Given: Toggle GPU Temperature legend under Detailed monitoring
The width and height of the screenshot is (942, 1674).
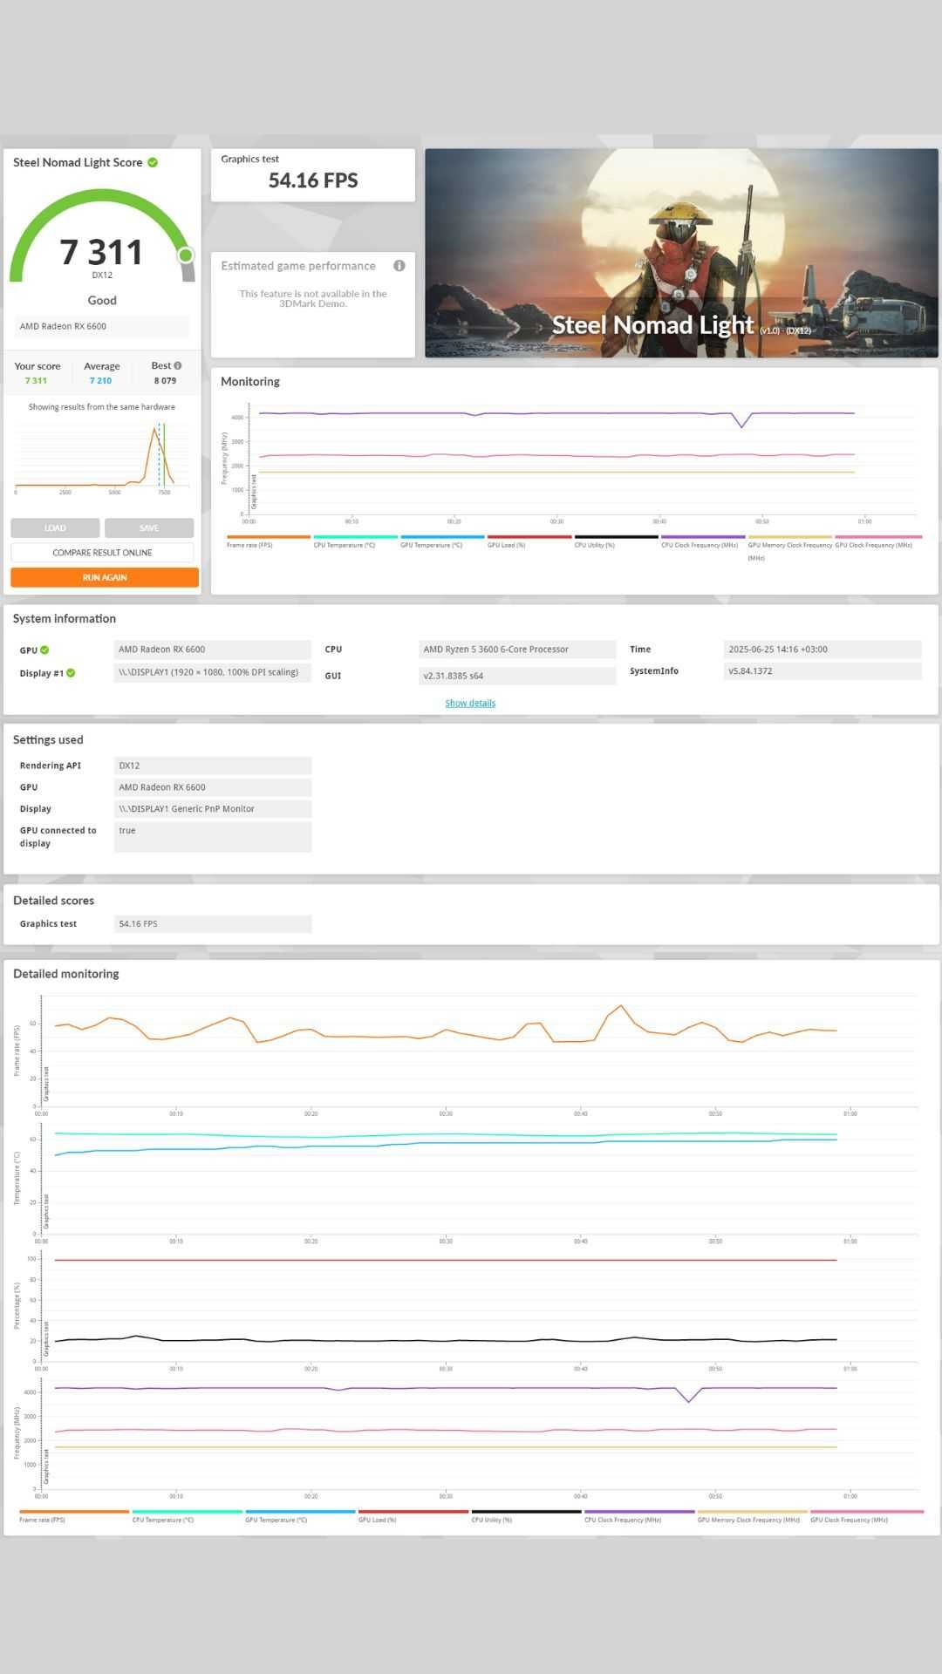Looking at the screenshot, I should click(300, 1516).
